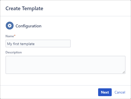Click the red required asterisk by Name
This screenshot has height=99, width=131.
[15, 35]
